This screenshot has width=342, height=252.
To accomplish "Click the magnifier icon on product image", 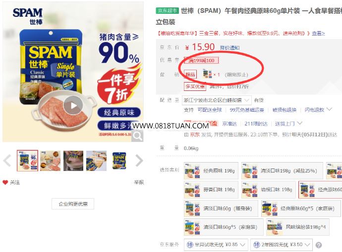I will pos(137,136).
